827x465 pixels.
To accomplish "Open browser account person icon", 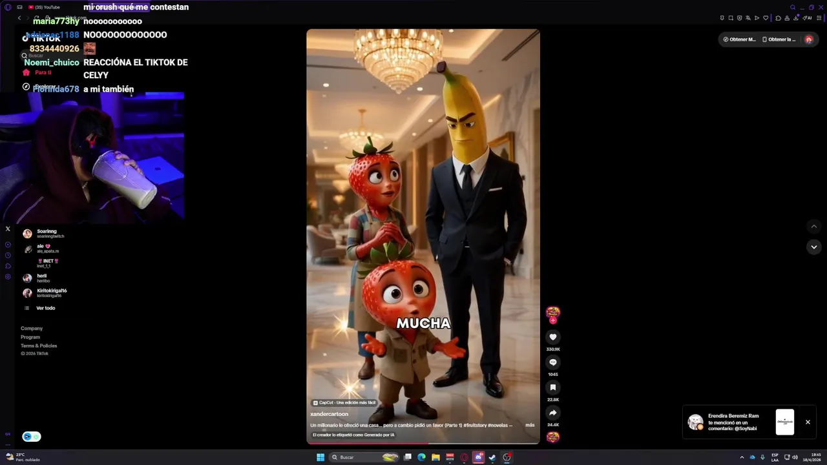I will coord(786,18).
